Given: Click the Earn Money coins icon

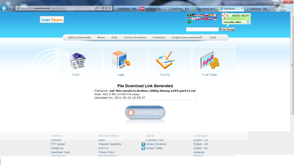Looking at the screenshot, I should 209,60.
